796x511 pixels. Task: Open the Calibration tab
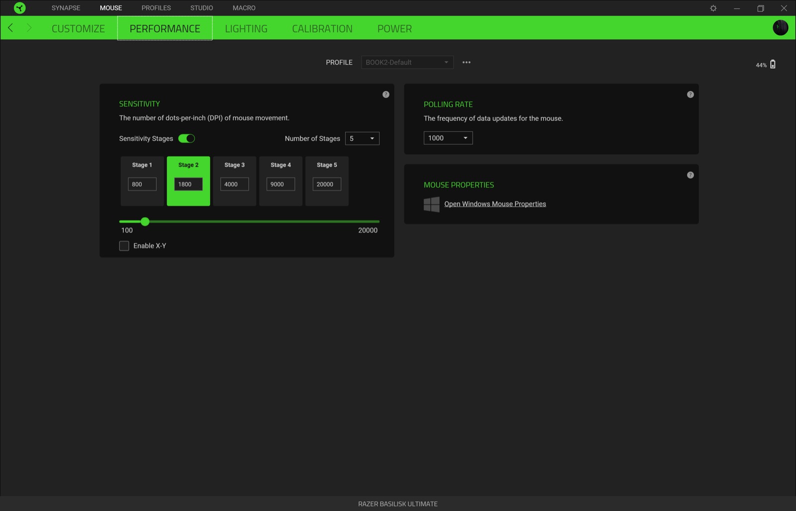(x=322, y=29)
